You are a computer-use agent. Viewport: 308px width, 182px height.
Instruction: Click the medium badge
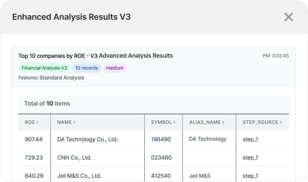coord(115,68)
